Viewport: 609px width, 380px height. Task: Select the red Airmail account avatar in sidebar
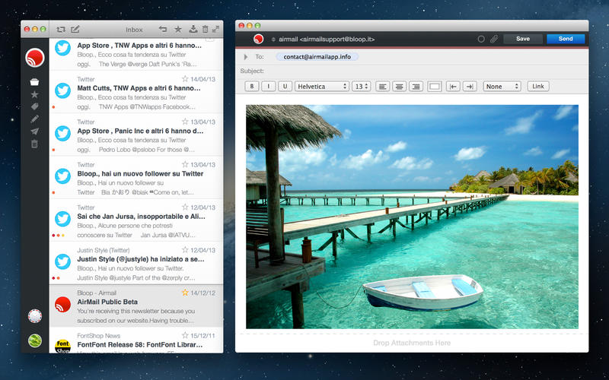(x=35, y=58)
